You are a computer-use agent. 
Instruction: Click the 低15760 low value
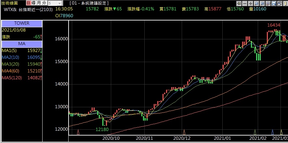(235, 9)
